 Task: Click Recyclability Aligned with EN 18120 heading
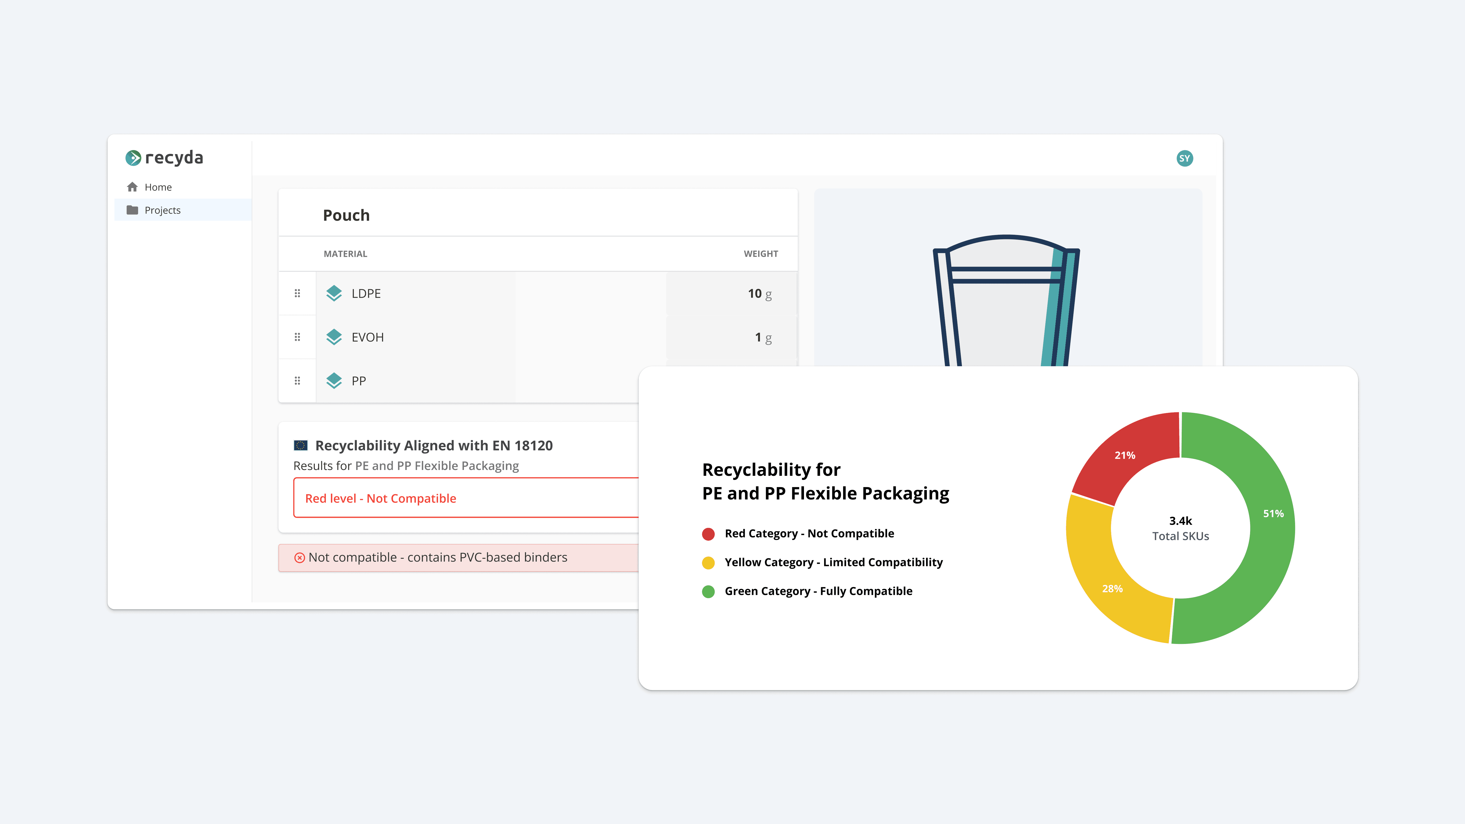click(434, 445)
